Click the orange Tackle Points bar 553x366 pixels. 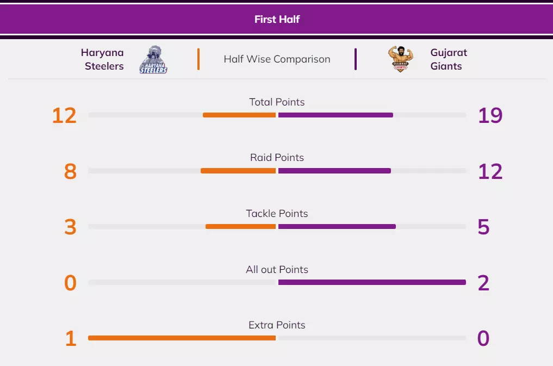240,226
